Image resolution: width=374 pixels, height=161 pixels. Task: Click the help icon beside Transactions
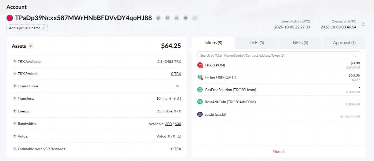click(15, 86)
